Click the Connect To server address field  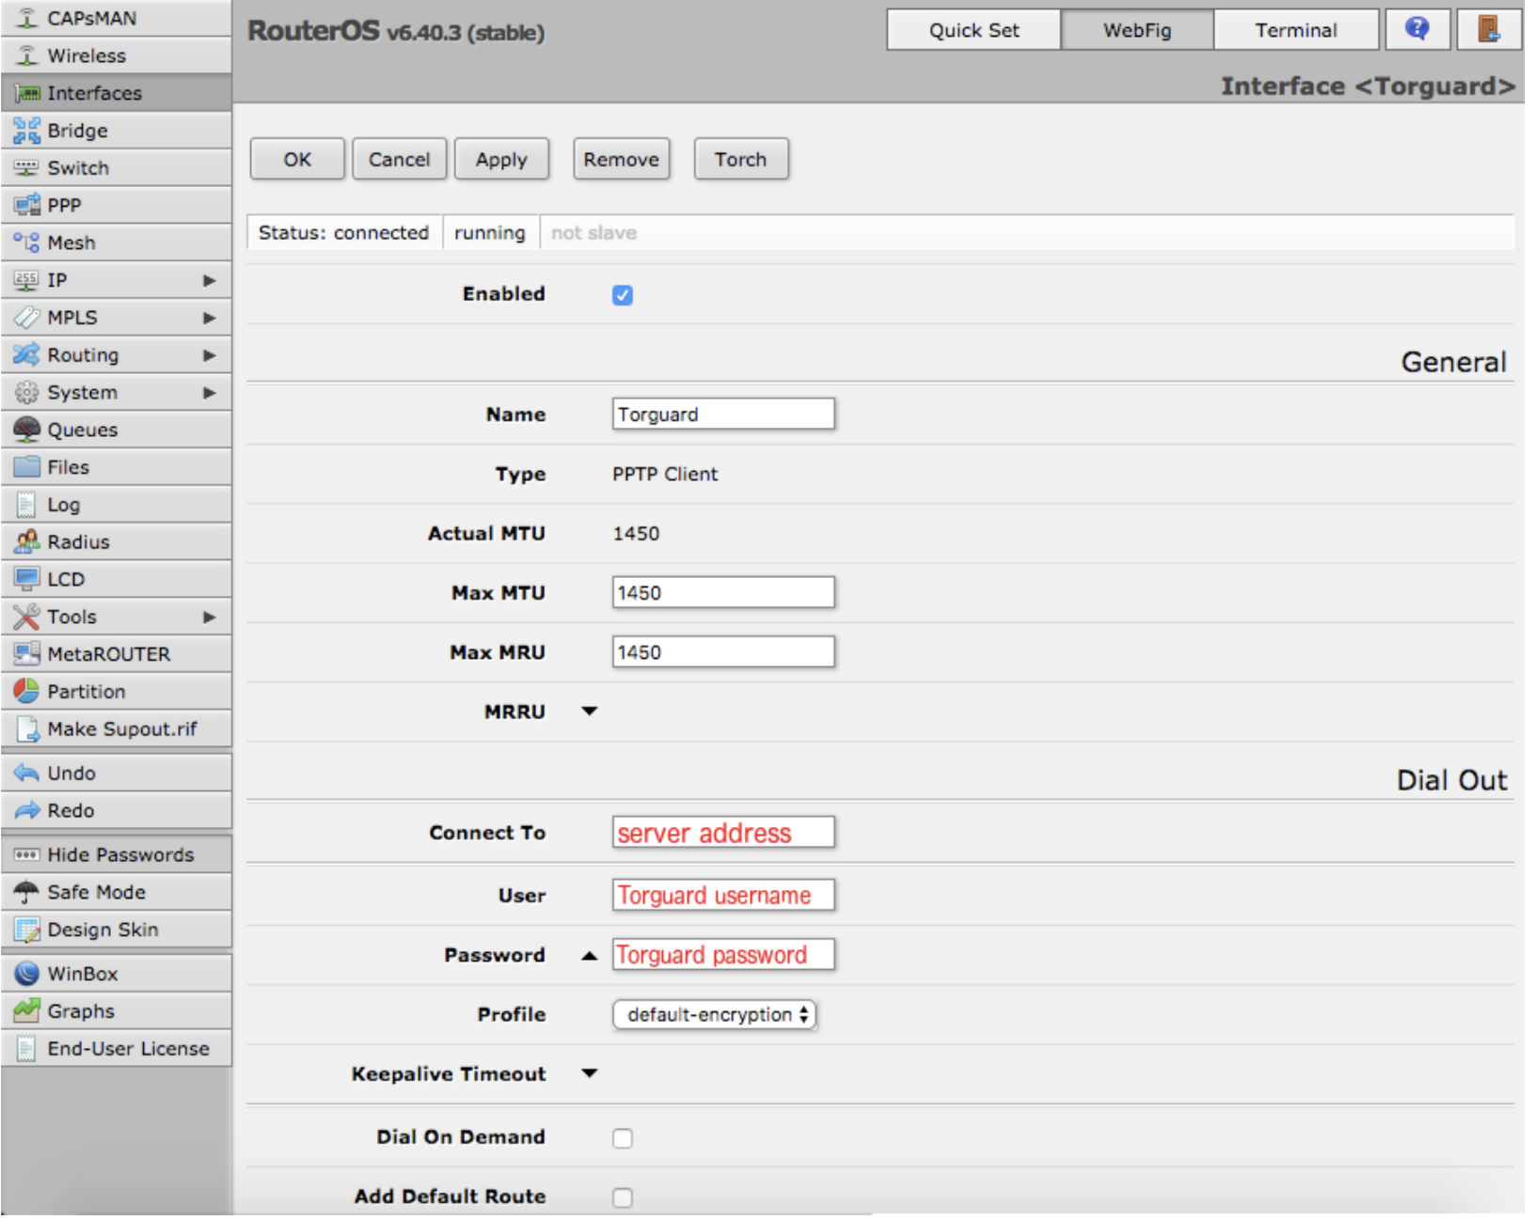(x=723, y=832)
